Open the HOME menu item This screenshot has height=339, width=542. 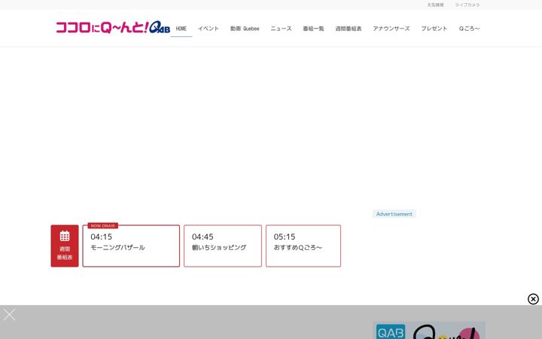pos(181,29)
